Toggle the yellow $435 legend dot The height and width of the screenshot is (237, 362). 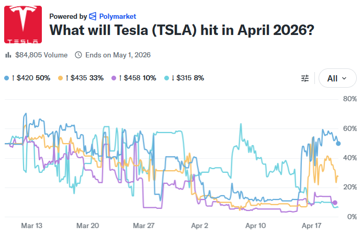coord(61,78)
